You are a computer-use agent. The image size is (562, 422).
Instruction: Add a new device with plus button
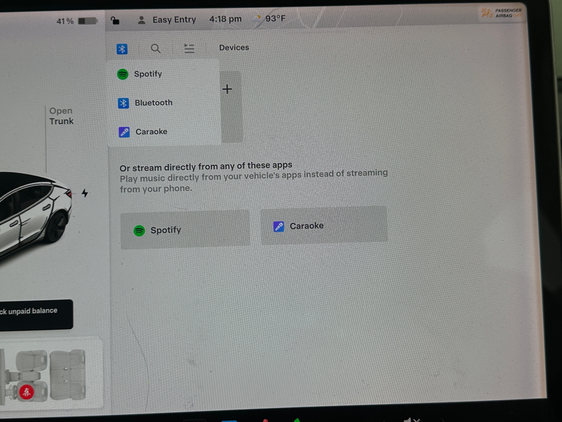coord(227,89)
